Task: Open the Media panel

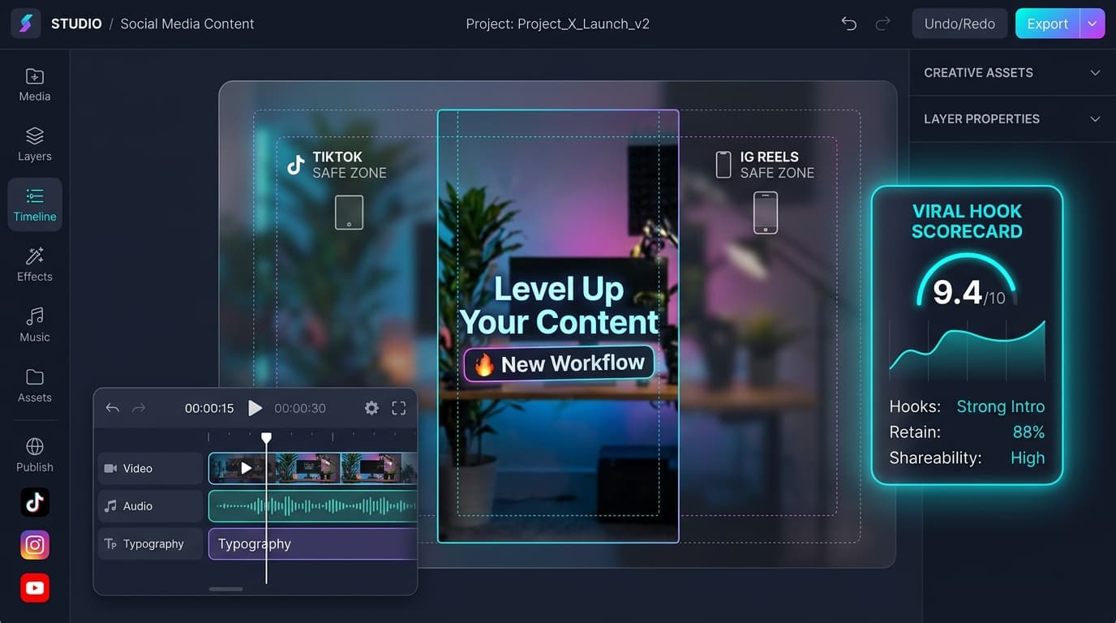Action: click(x=35, y=85)
